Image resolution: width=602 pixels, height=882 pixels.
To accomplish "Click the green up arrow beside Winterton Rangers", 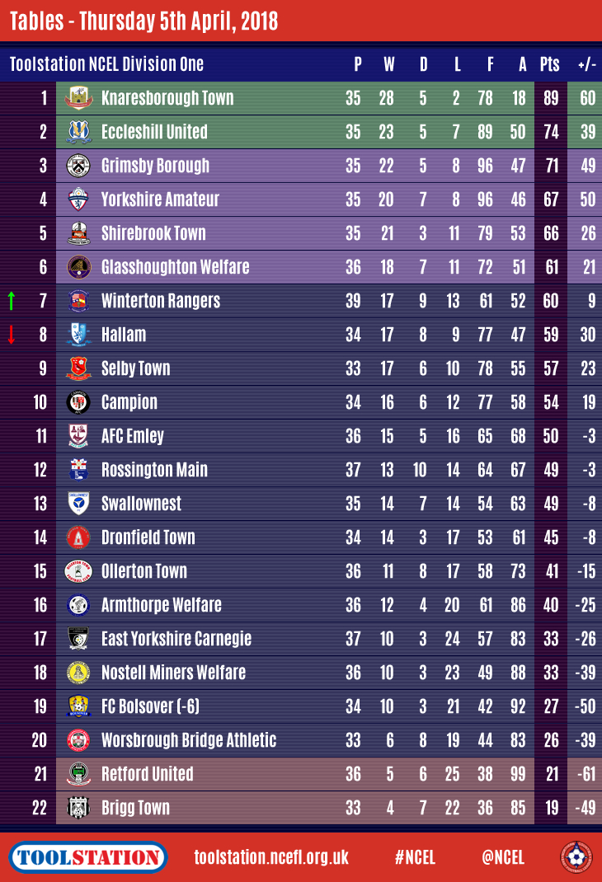I will click(x=12, y=301).
